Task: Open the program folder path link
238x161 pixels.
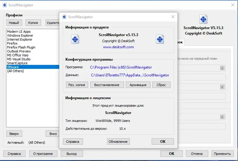Action: [x=121, y=67]
